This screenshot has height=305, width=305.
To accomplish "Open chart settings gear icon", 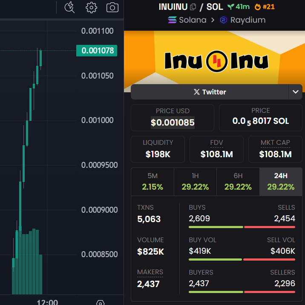I will tap(91, 8).
